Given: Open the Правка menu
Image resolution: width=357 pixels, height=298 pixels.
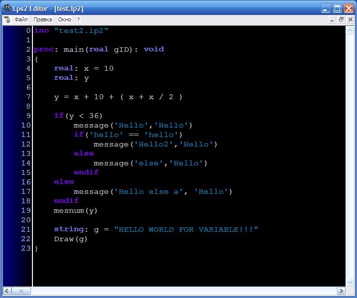Looking at the screenshot, I should click(43, 19).
